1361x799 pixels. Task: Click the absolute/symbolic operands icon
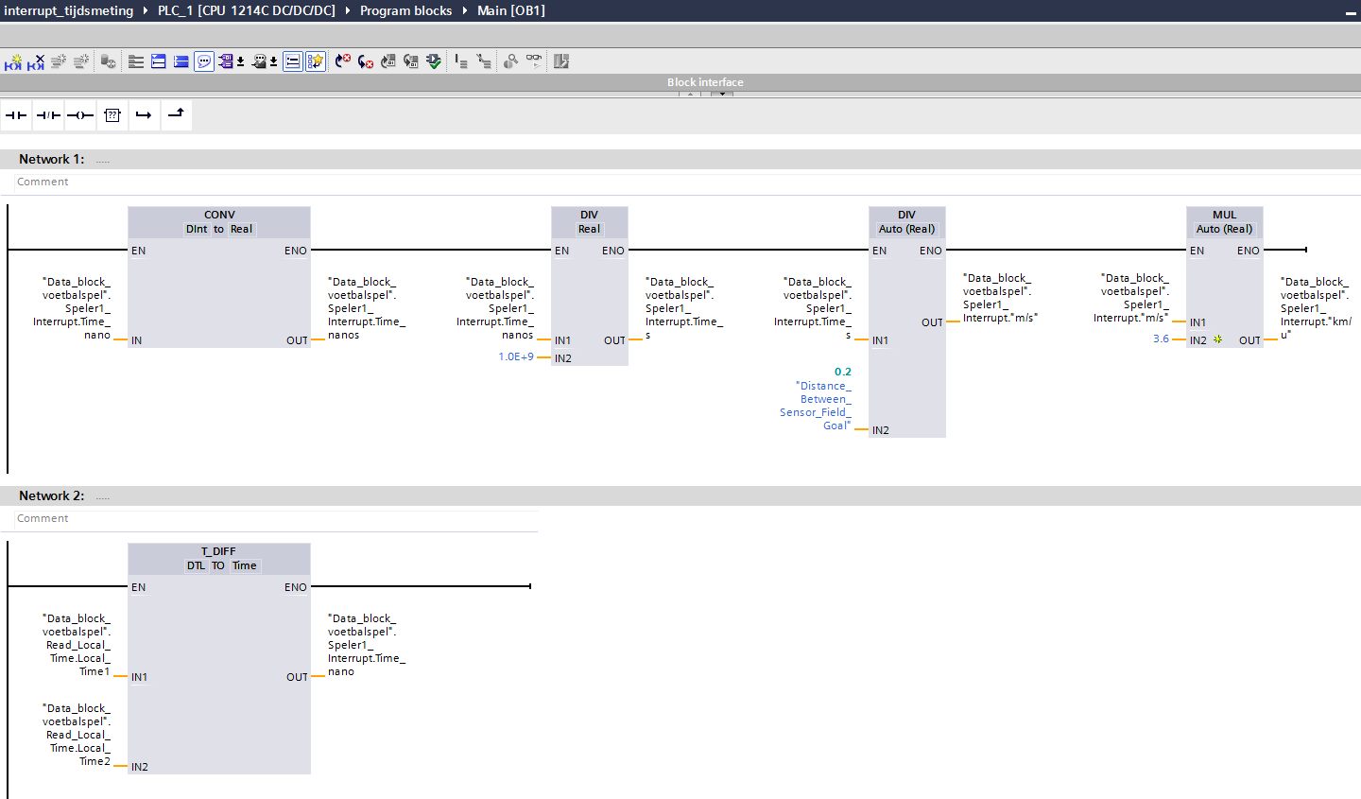226,61
